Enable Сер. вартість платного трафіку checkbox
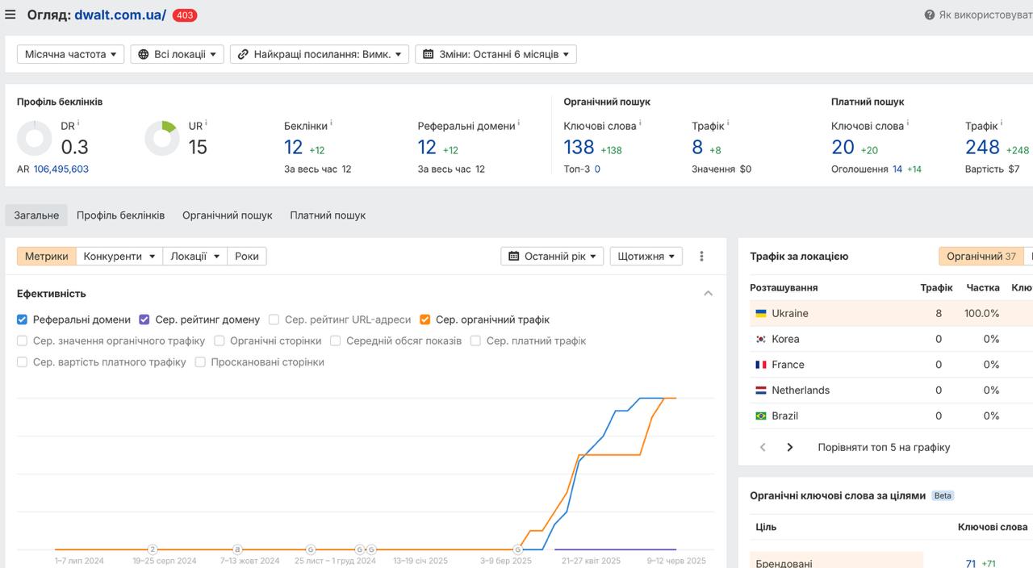This screenshot has width=1033, height=568. [22, 362]
